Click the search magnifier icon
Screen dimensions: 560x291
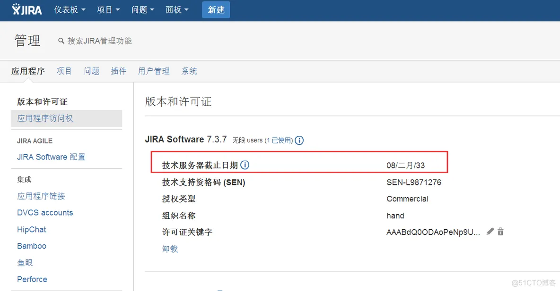coord(61,41)
